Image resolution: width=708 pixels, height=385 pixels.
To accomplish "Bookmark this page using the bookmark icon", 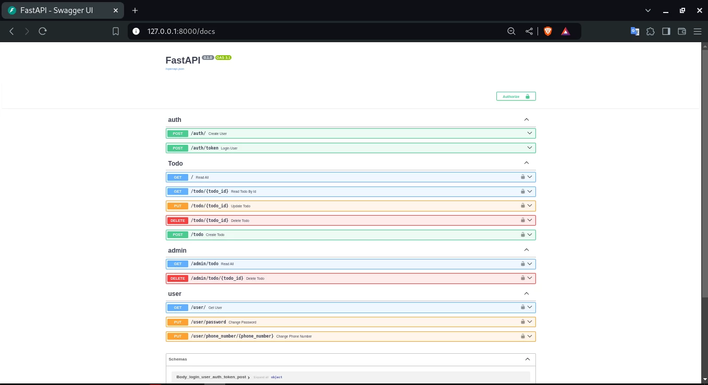I will 116,31.
